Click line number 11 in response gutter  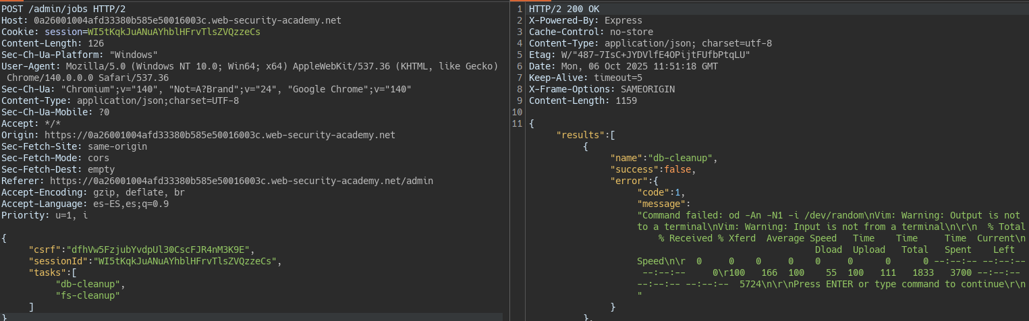[518, 123]
